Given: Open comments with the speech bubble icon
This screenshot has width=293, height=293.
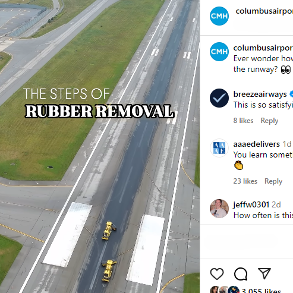Looking at the screenshot, I should [241, 274].
